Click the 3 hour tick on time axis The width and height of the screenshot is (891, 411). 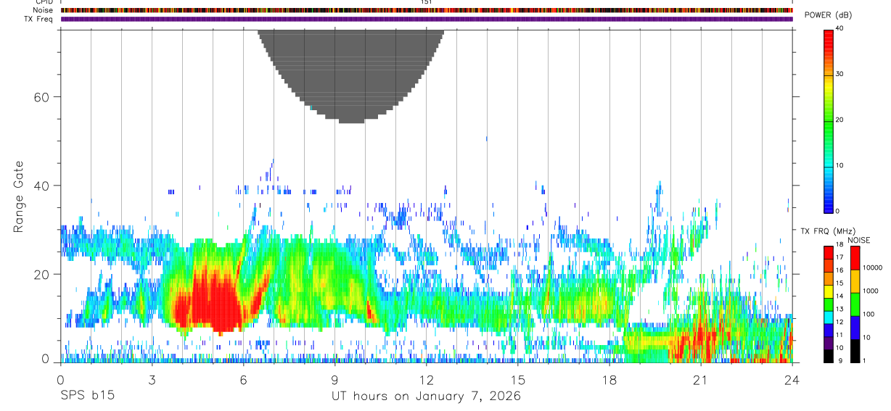pyautogui.click(x=152, y=379)
